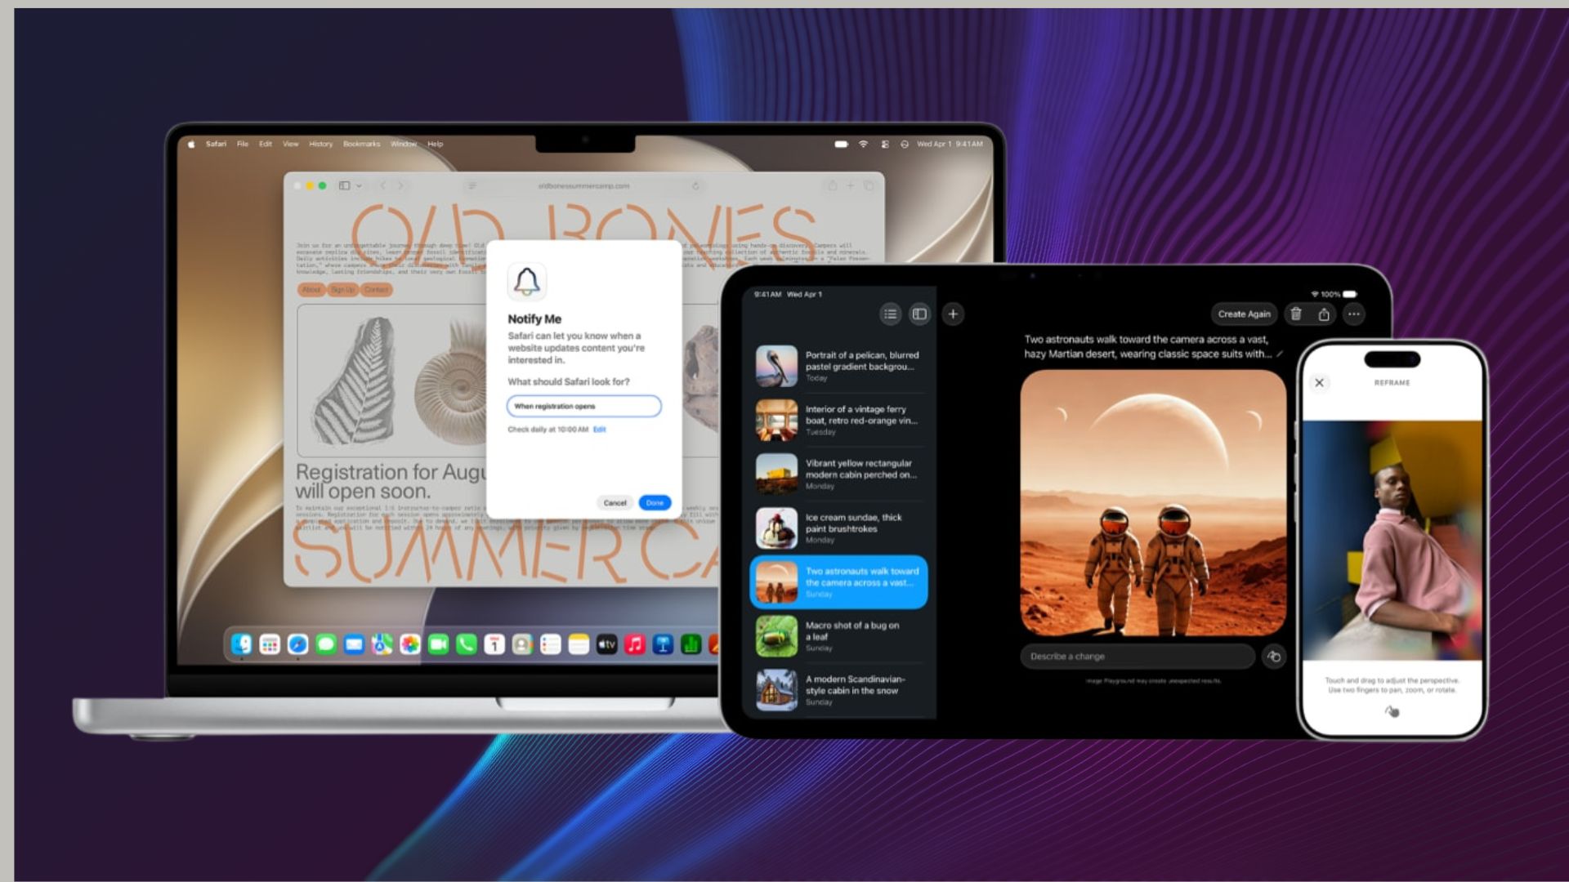Open the Apple menu on the Mac
Viewport: 1569px width, 882px height.
(x=191, y=144)
